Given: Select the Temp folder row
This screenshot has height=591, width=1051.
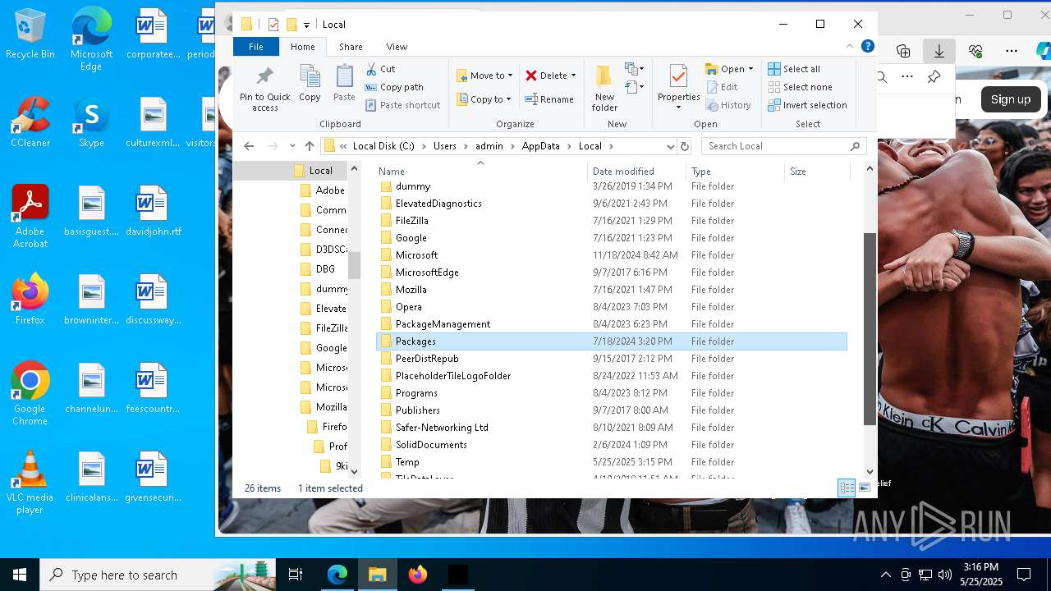Looking at the screenshot, I should click(612, 462).
